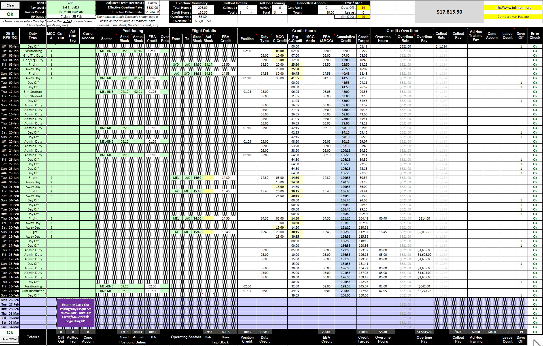Select the MCG # column header

(51, 36)
